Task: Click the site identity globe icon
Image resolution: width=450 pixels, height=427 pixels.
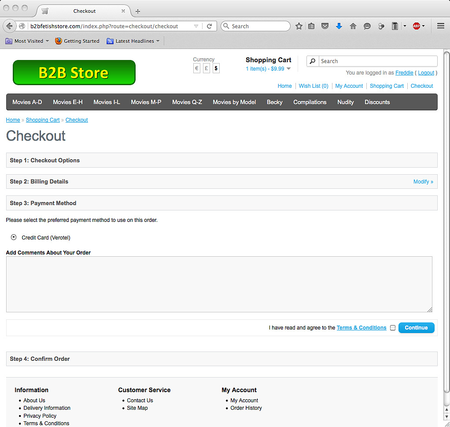Action: click(22, 26)
